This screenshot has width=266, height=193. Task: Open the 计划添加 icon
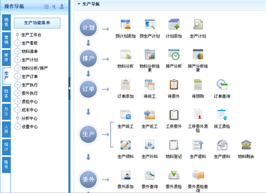(x=174, y=24)
